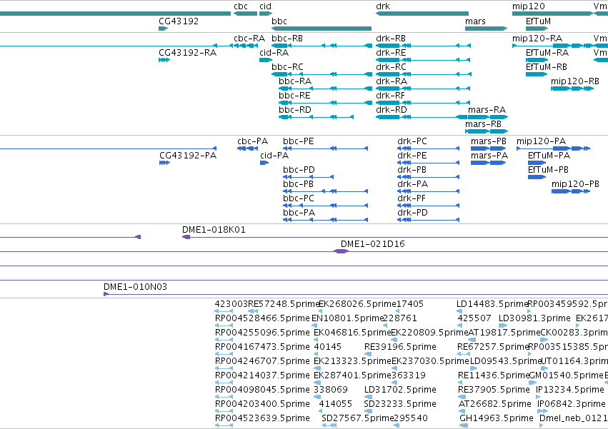Click the drk gene label
This screenshot has height=429, width=608.
coord(383,6)
